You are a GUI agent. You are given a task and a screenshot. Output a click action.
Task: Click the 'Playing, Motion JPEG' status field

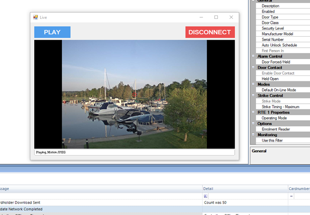tap(134, 152)
